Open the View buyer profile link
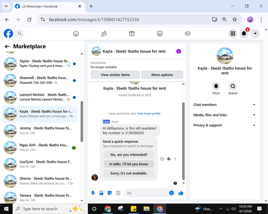The height and width of the screenshot is (214, 268). pyautogui.click(x=149, y=113)
